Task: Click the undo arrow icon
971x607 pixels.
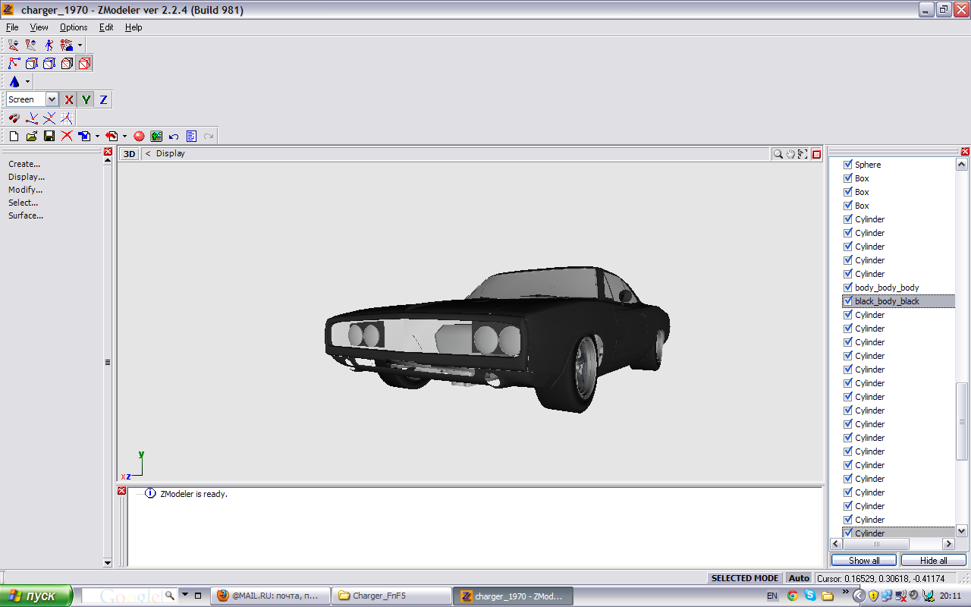Action: (x=174, y=137)
